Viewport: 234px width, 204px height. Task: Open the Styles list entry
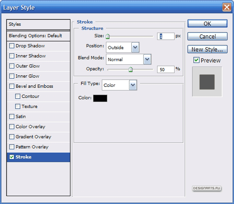point(38,24)
